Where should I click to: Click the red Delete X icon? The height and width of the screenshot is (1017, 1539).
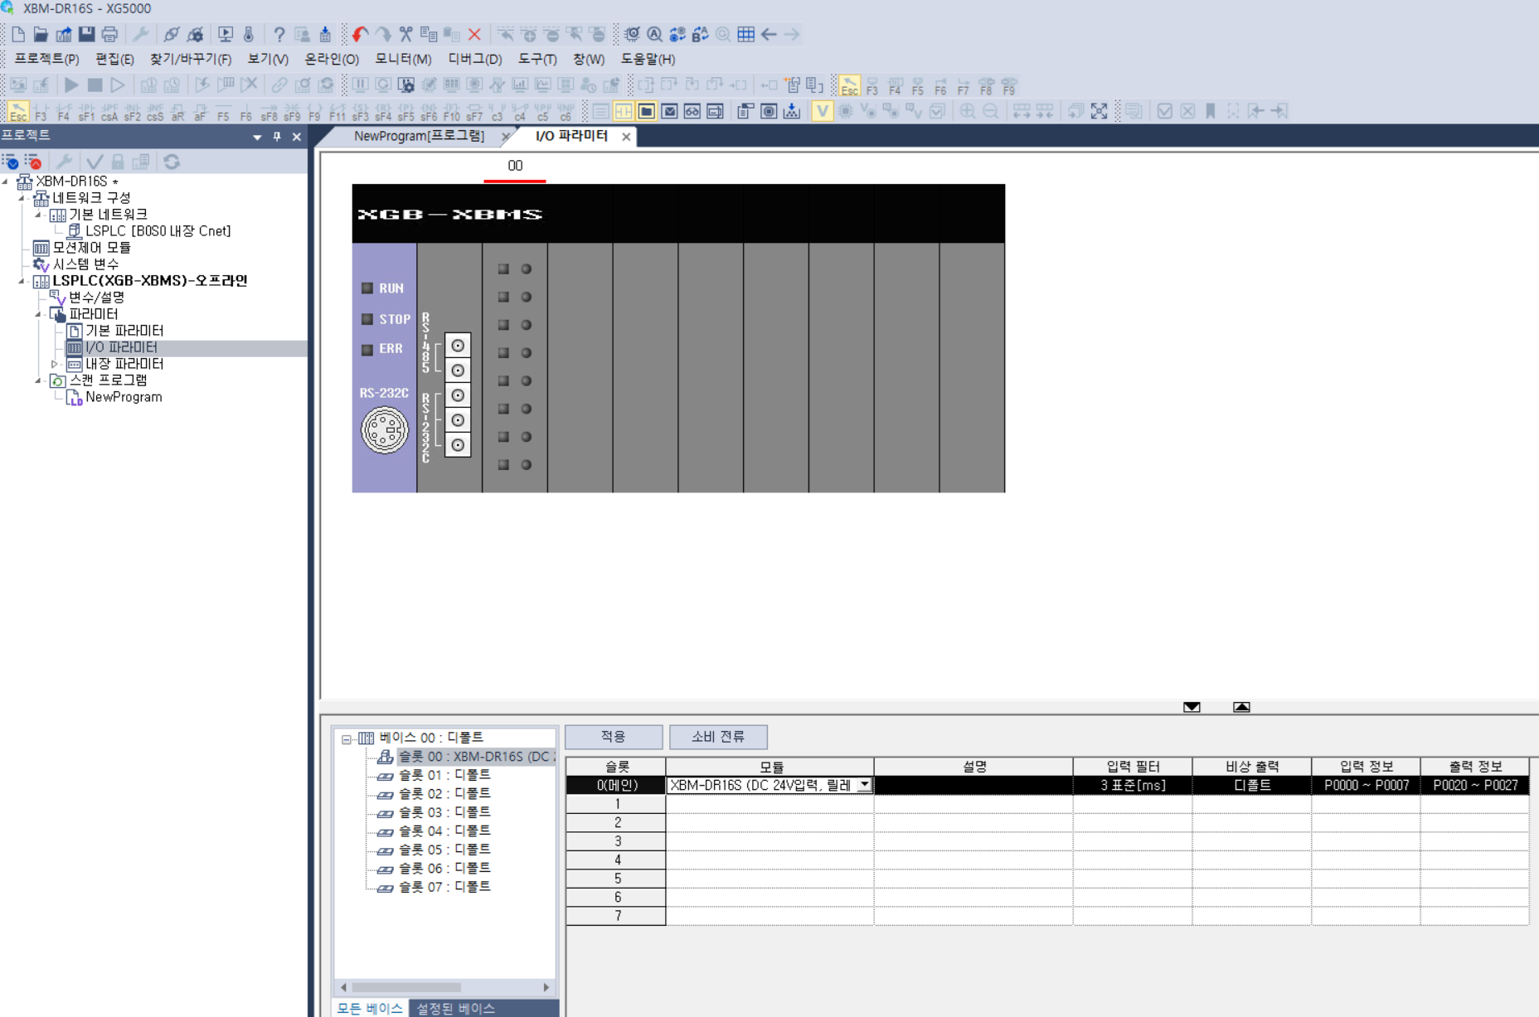[474, 34]
